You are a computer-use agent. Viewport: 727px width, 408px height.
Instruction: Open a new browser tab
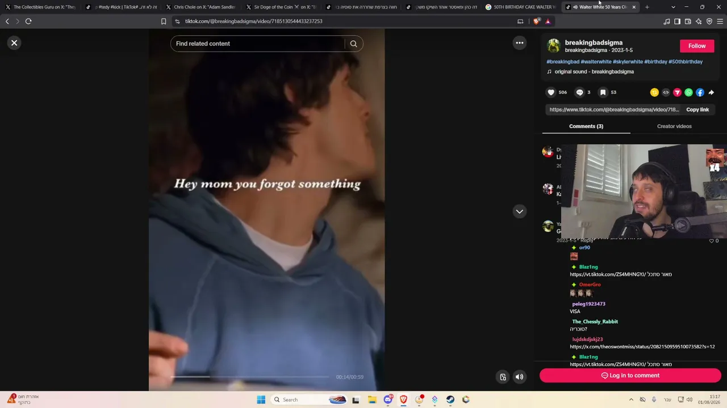pos(647,7)
